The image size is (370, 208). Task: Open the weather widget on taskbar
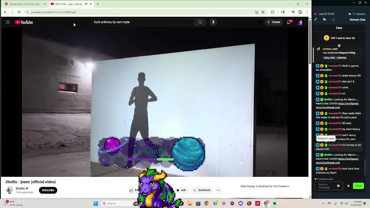14,203
